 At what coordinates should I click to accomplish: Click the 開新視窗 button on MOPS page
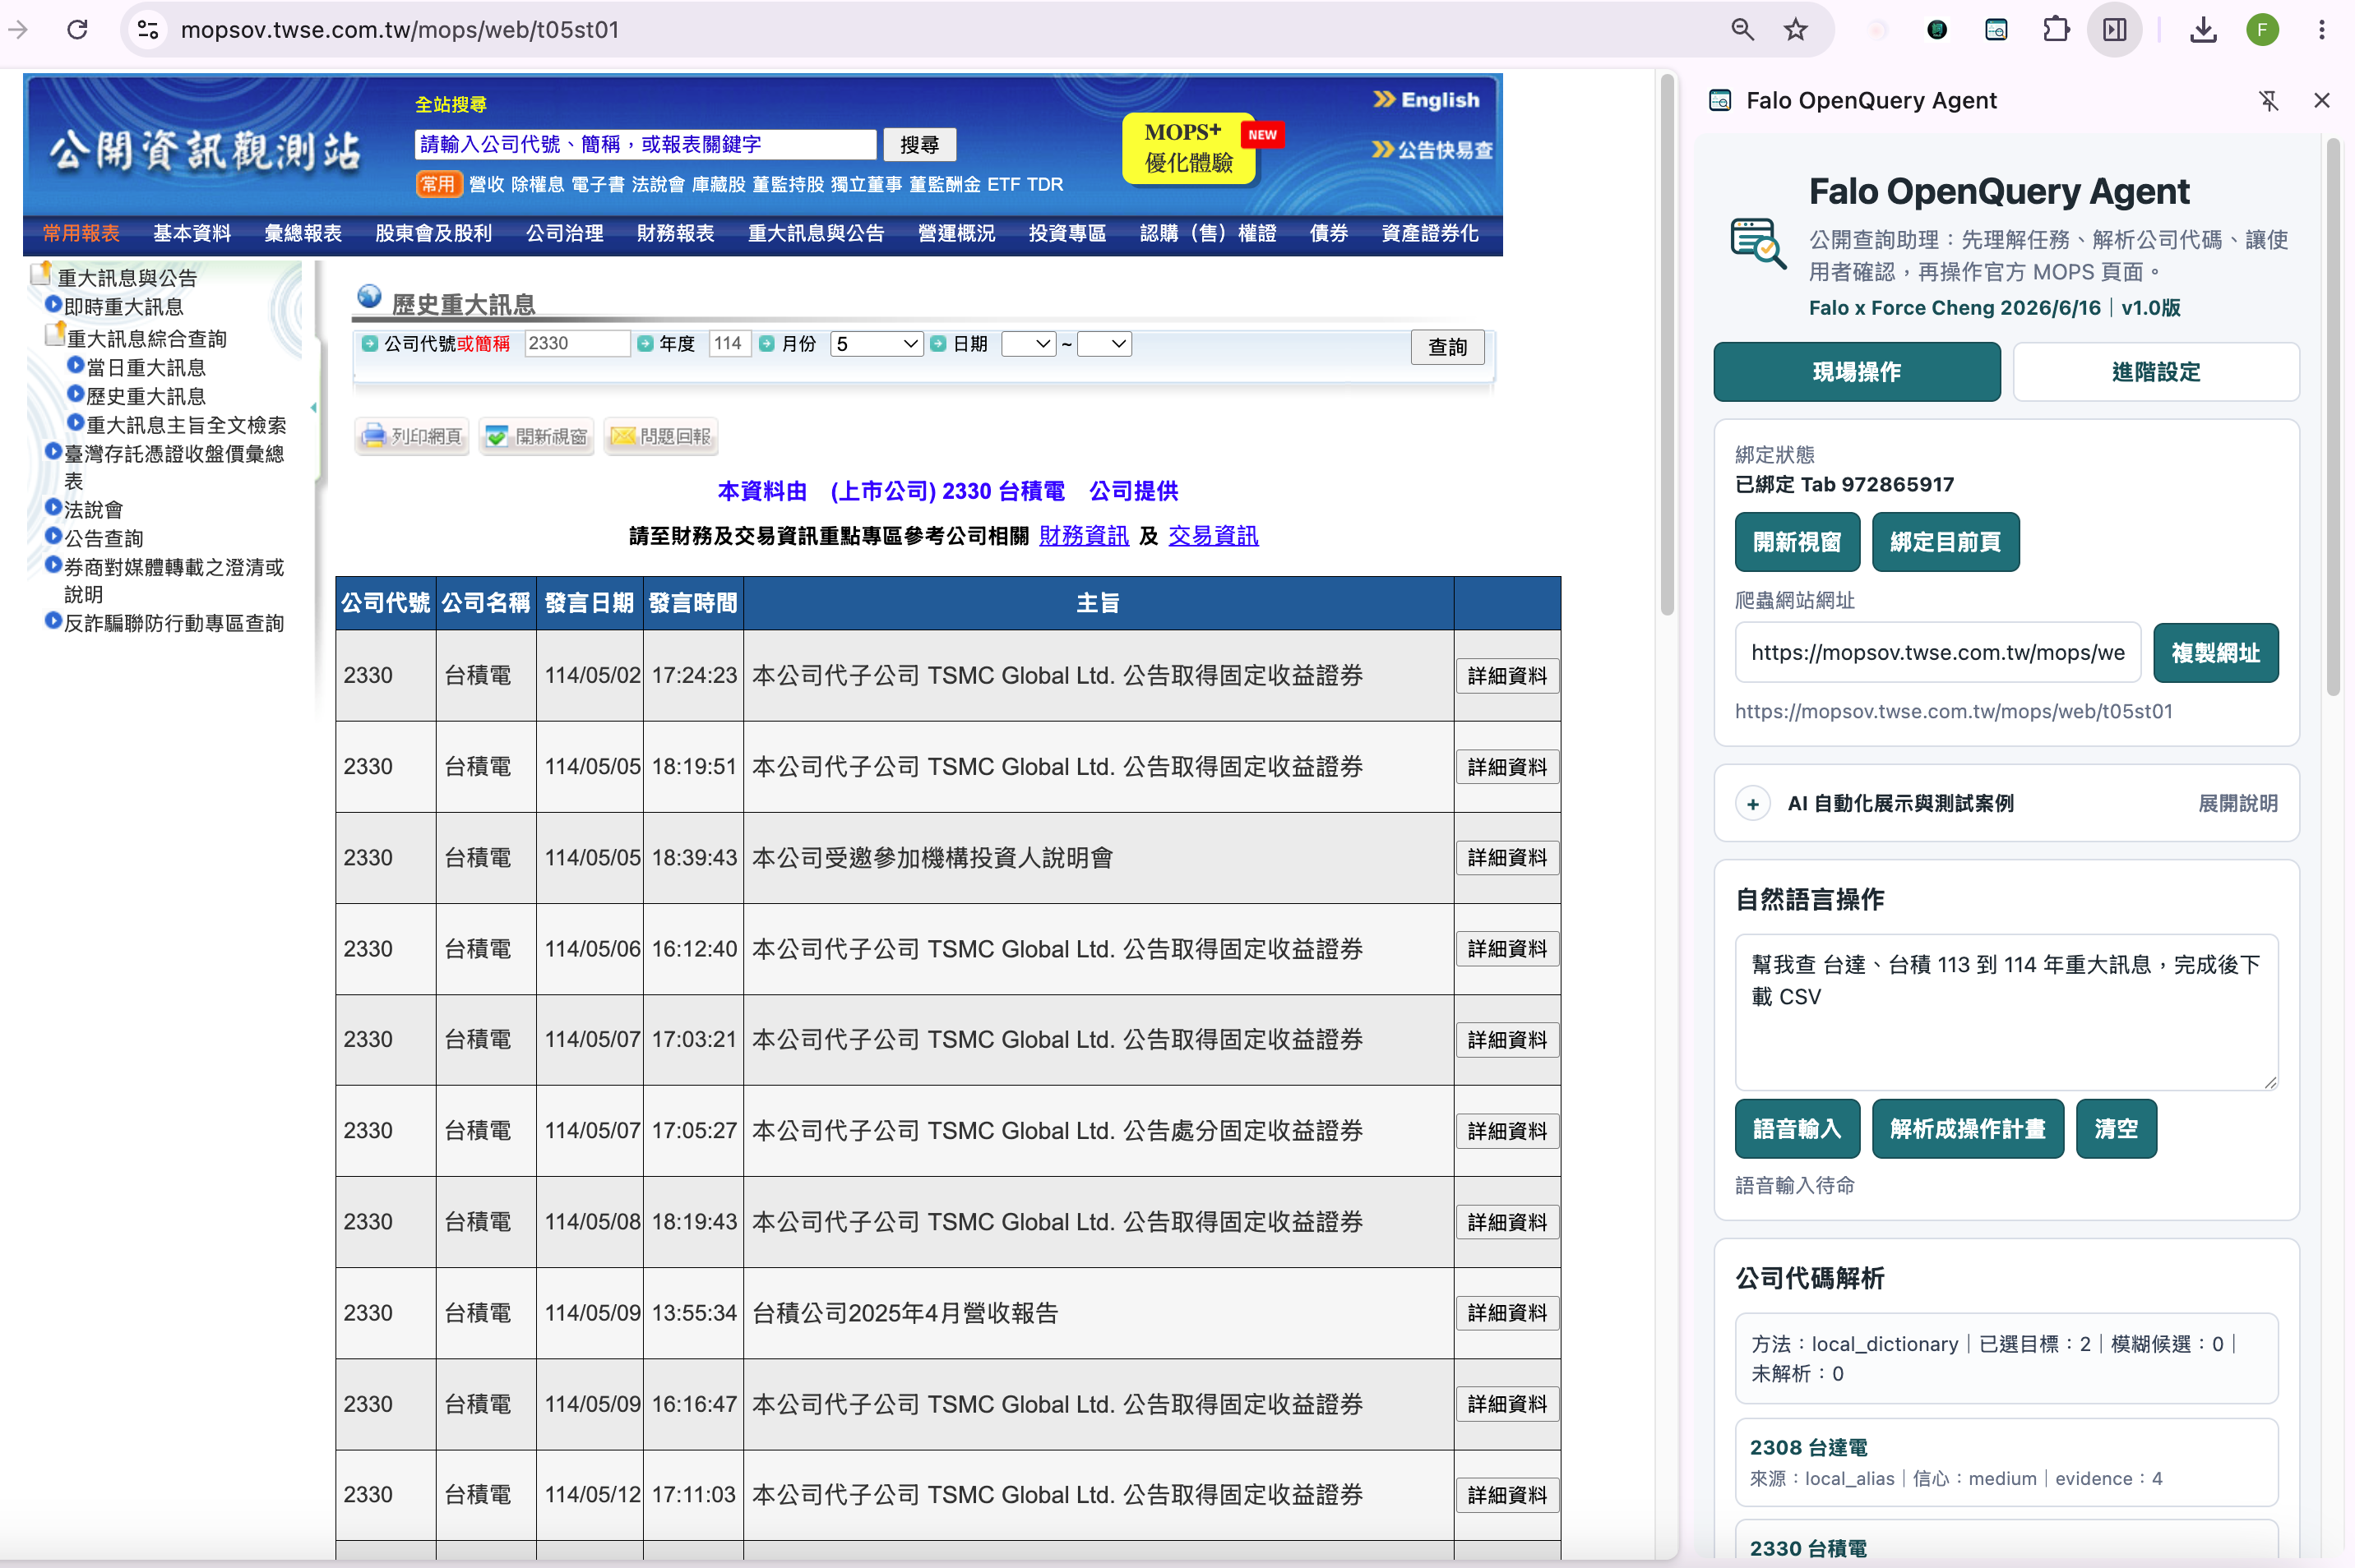(x=536, y=436)
